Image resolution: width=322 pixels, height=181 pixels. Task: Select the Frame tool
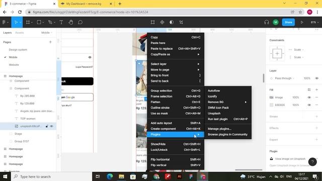[28, 22]
